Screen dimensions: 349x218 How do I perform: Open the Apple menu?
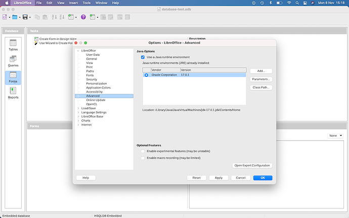pyautogui.click(x=7, y=3)
